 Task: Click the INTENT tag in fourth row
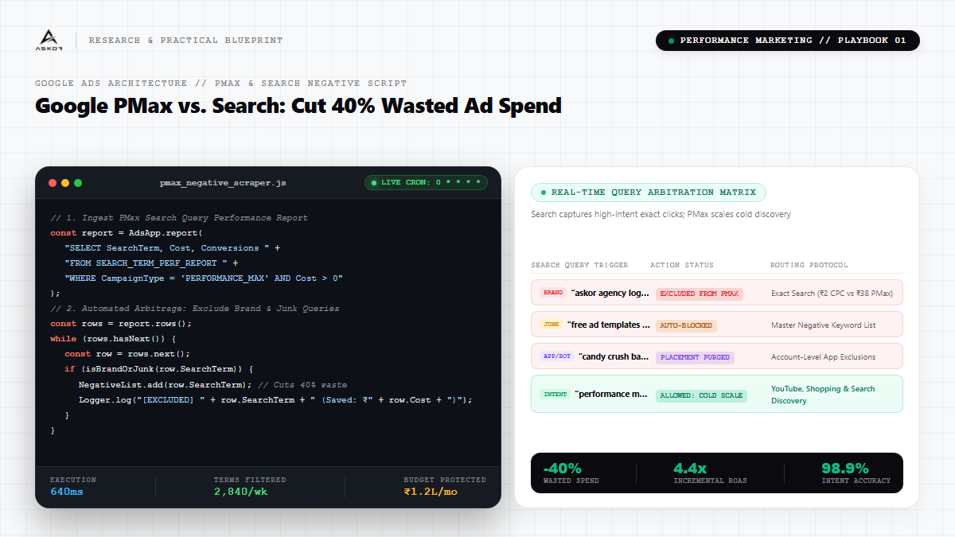click(x=555, y=394)
